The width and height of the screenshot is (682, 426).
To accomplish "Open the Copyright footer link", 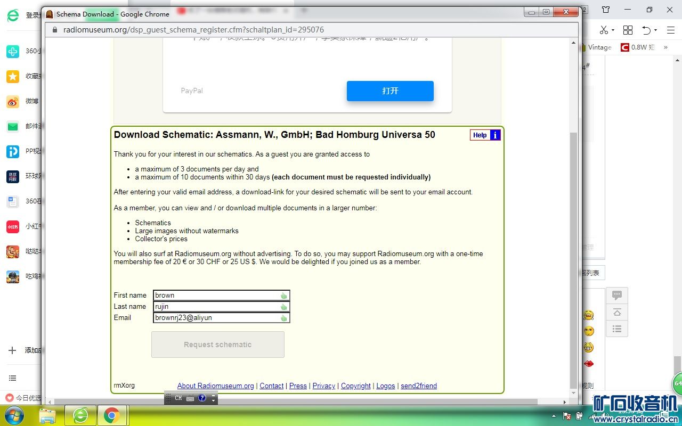I will pos(356,386).
